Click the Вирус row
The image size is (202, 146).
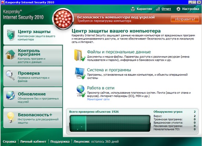click(174, 116)
